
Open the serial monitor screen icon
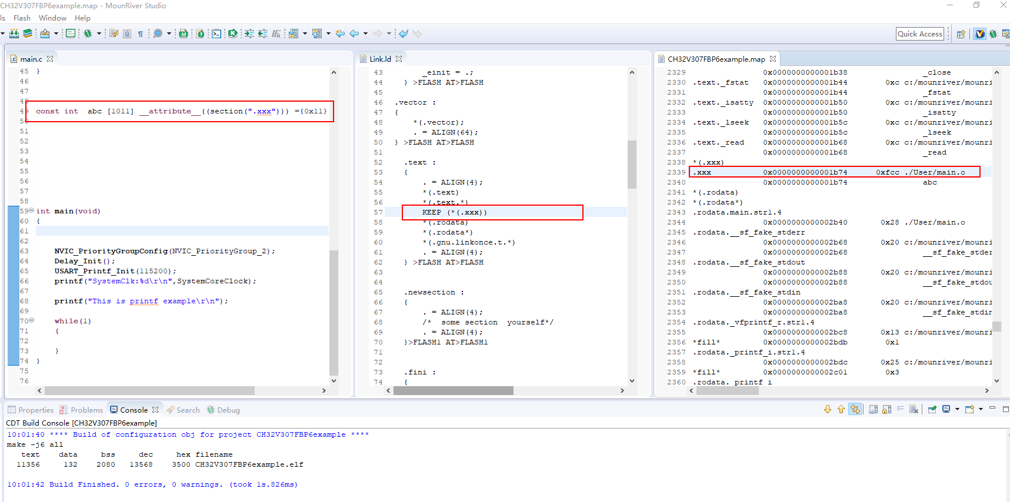[x=71, y=34]
